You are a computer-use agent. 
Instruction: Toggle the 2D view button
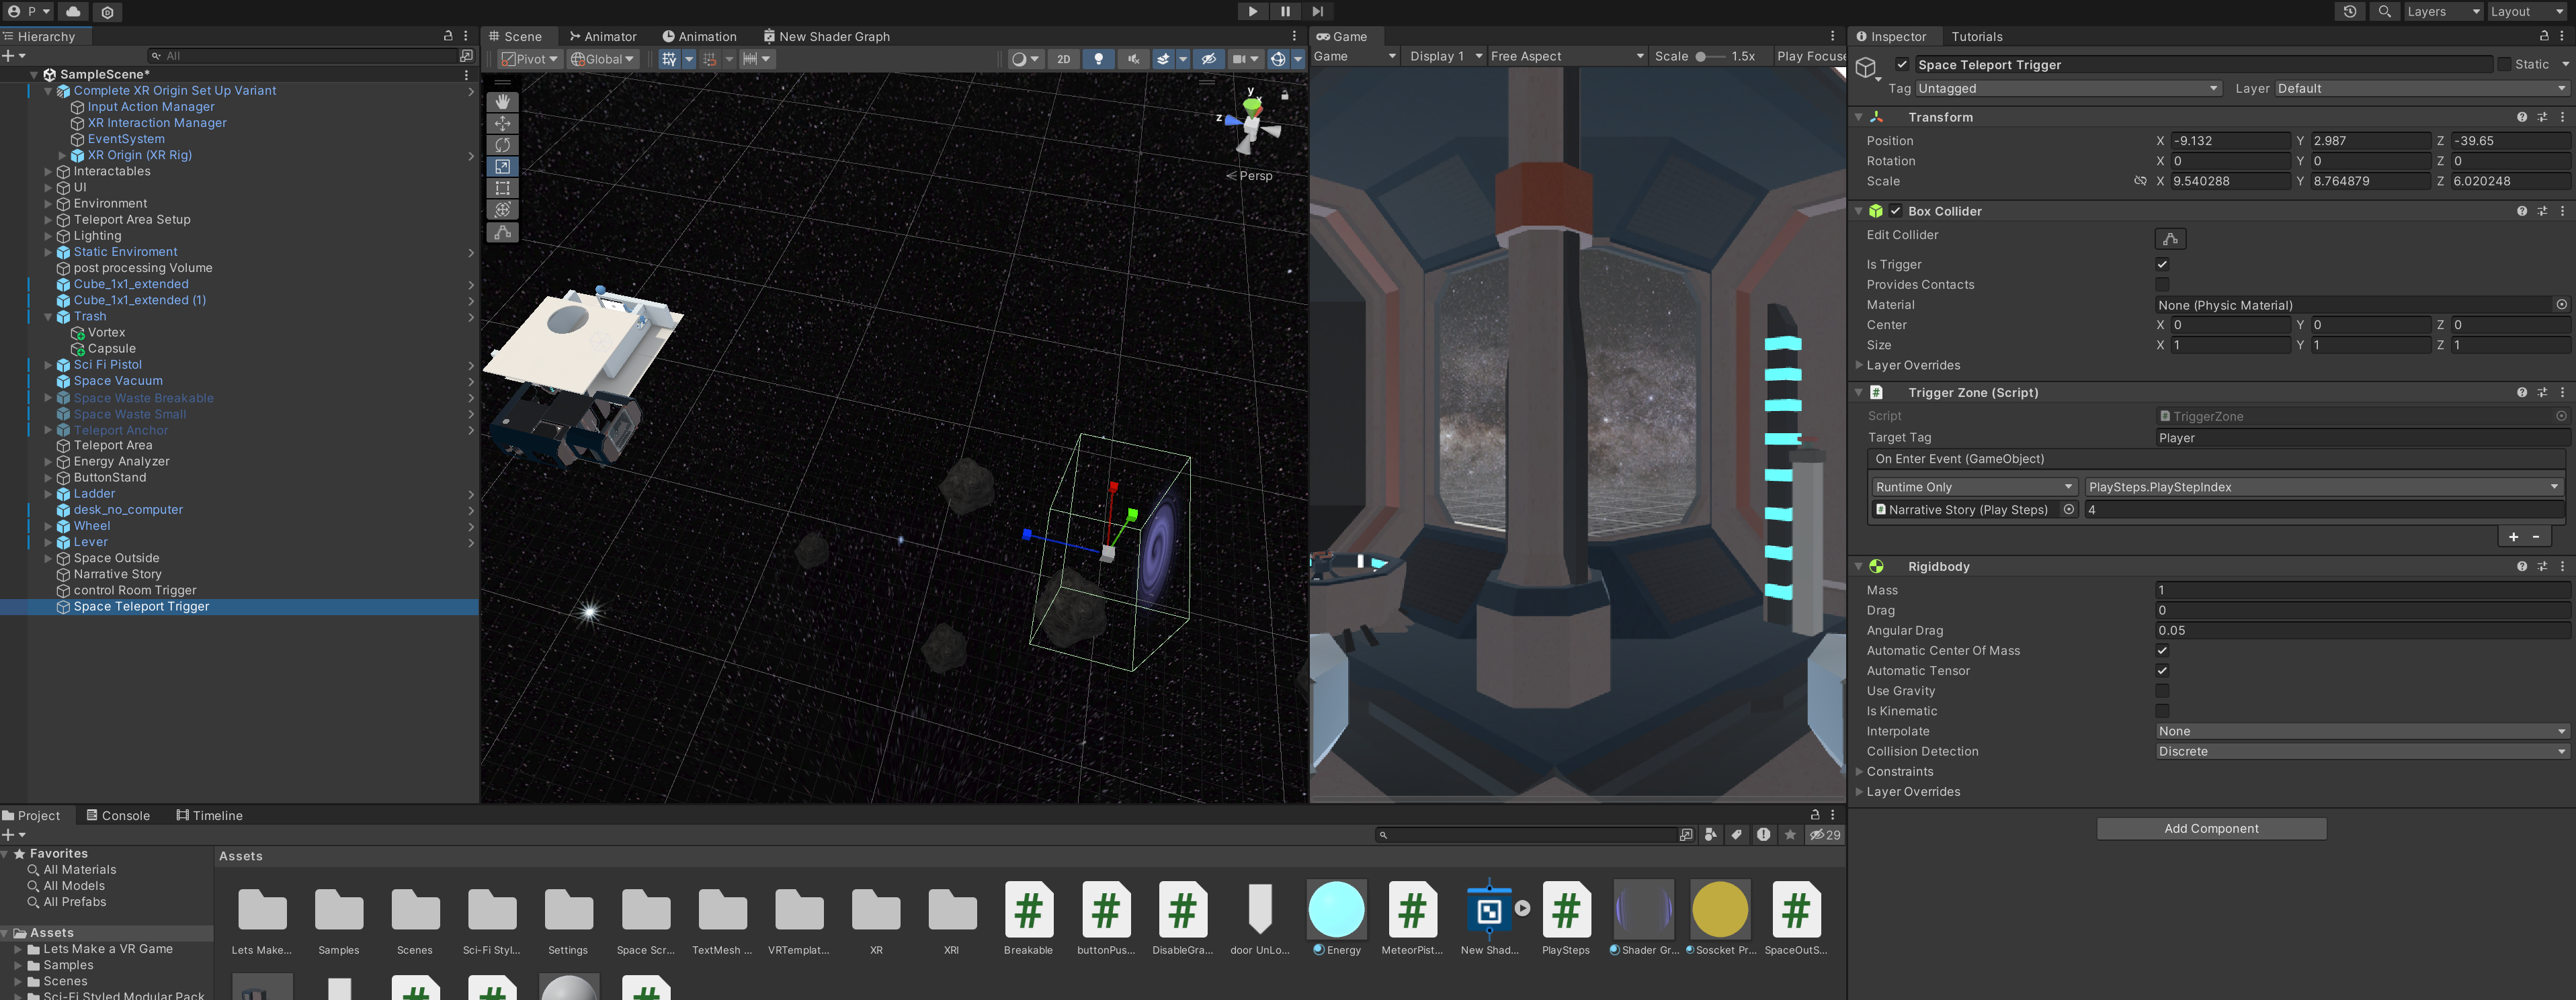1063,59
